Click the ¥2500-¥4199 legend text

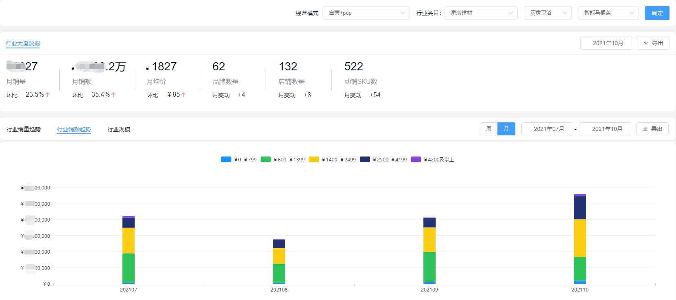[390, 160]
